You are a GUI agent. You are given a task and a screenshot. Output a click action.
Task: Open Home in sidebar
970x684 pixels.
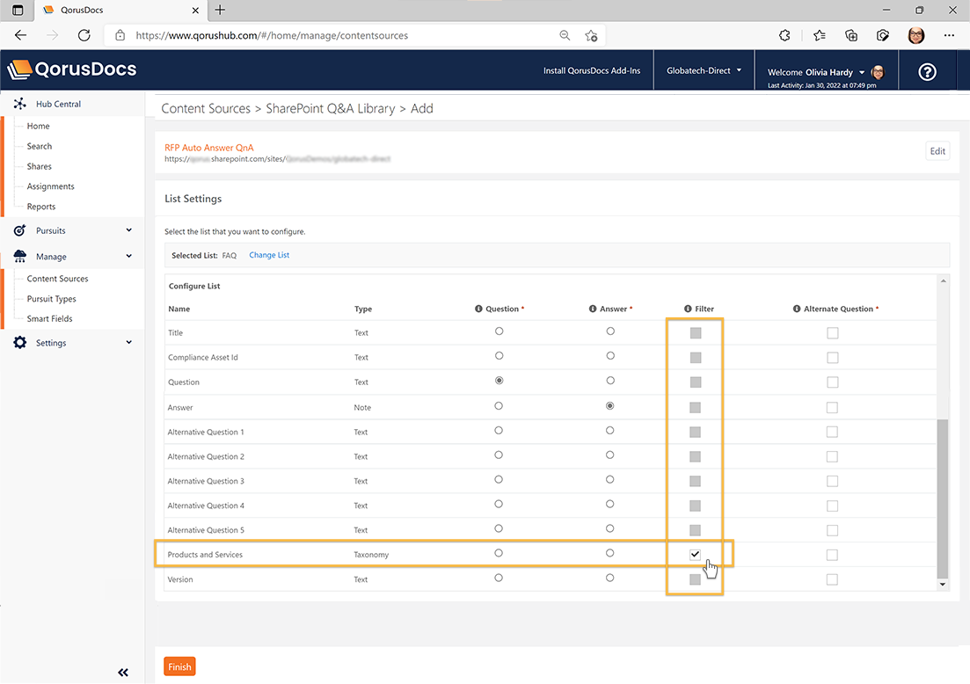[x=39, y=126]
